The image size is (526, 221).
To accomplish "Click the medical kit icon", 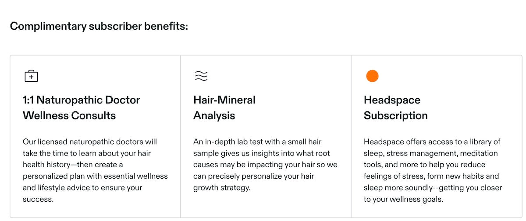I will click(31, 76).
